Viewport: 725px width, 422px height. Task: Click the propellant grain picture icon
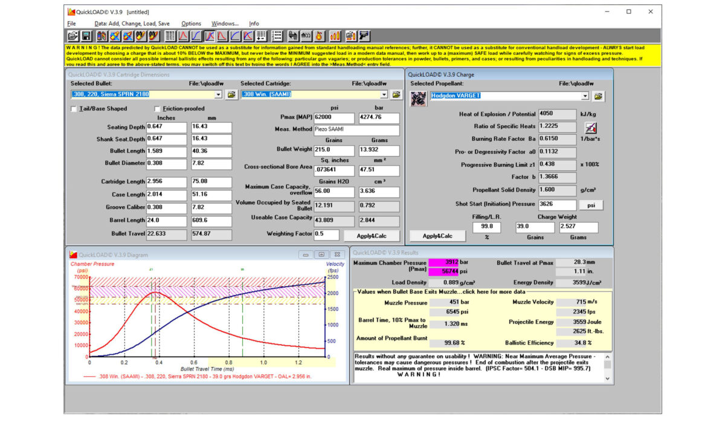pos(418,99)
